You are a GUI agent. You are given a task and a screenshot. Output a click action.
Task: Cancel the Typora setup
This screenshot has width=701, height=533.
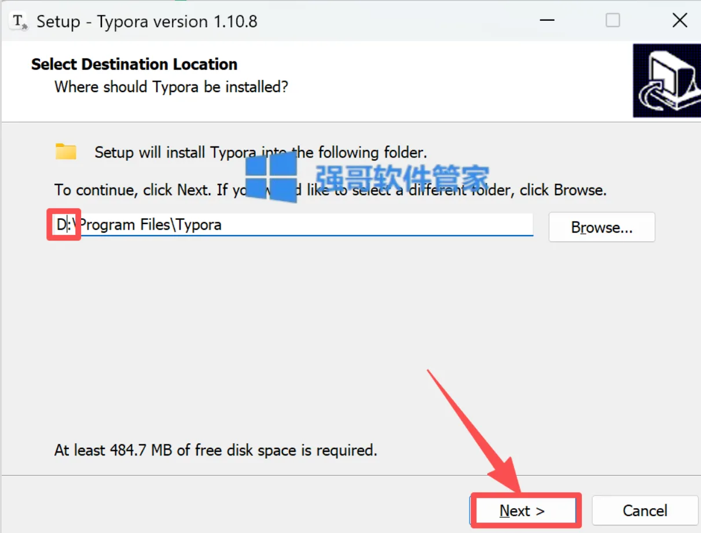pyautogui.click(x=645, y=510)
